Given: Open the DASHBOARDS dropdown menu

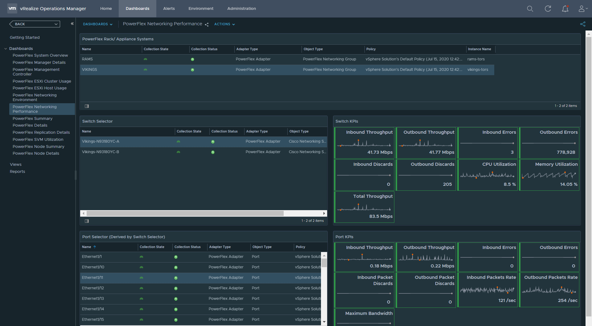Looking at the screenshot, I should [x=98, y=24].
